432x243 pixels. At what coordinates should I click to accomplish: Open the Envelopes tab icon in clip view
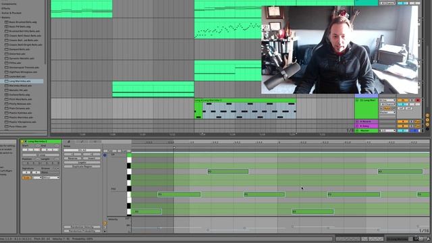[x=82, y=142]
